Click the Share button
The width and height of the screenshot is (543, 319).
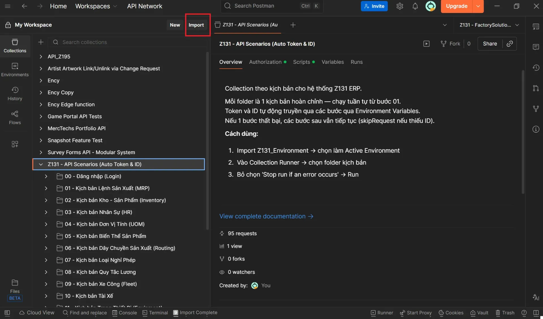(x=490, y=44)
